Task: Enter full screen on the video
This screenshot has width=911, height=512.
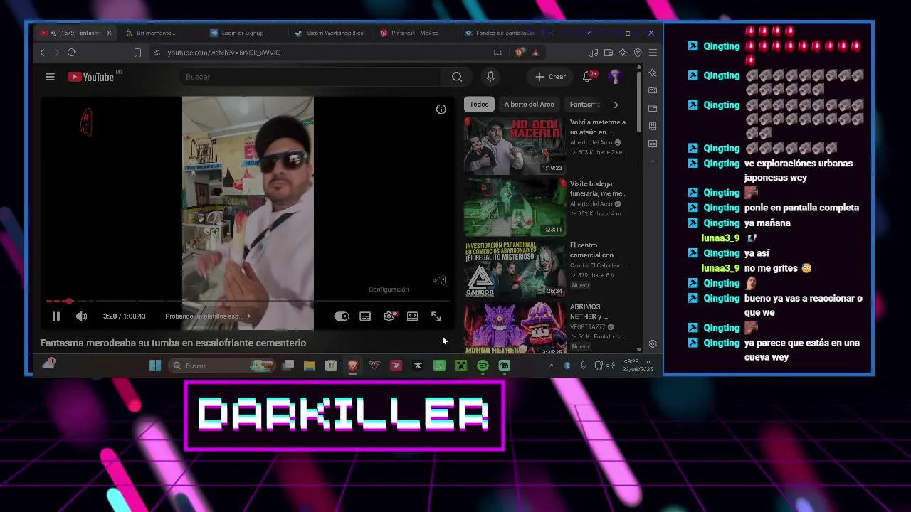Action: 436,316
